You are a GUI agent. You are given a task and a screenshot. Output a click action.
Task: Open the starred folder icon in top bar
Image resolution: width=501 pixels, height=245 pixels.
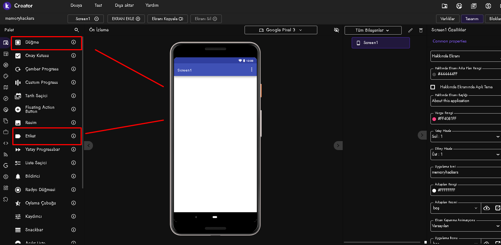(444, 6)
